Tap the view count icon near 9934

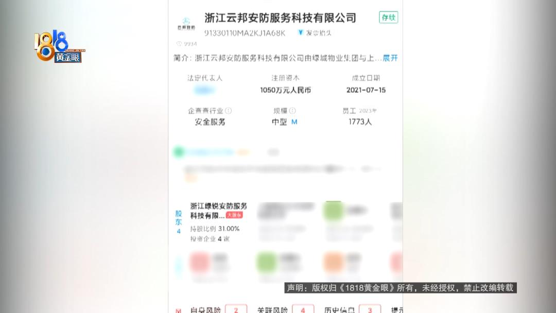tap(179, 44)
